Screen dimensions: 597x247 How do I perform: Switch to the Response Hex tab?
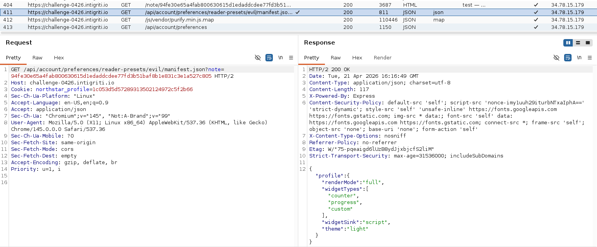[x=357, y=57]
